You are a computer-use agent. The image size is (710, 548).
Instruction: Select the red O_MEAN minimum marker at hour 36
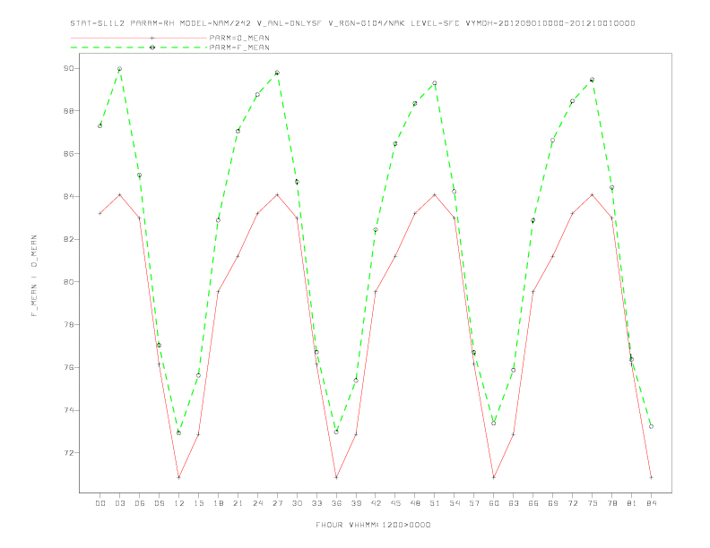point(336,477)
